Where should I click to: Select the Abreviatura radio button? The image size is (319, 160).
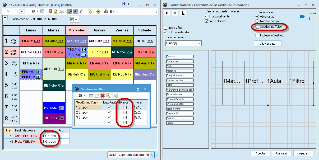pos(257,17)
